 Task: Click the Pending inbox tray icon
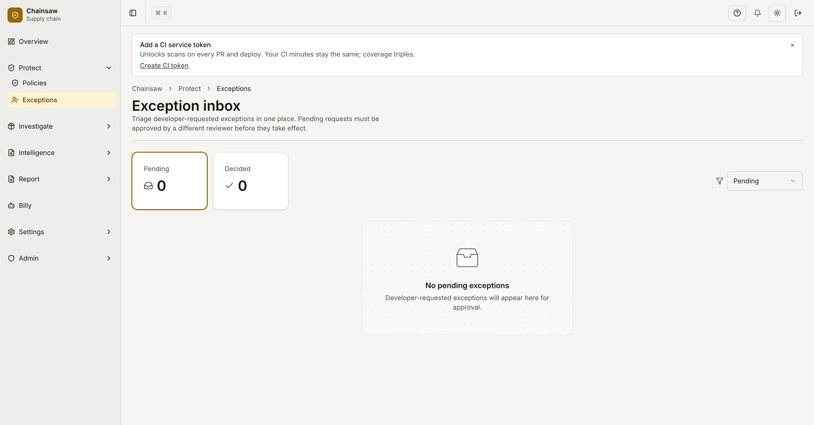148,186
